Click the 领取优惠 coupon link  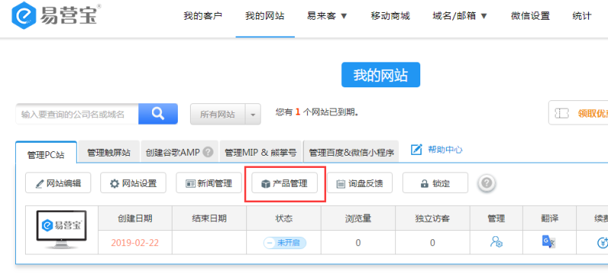(x=593, y=113)
